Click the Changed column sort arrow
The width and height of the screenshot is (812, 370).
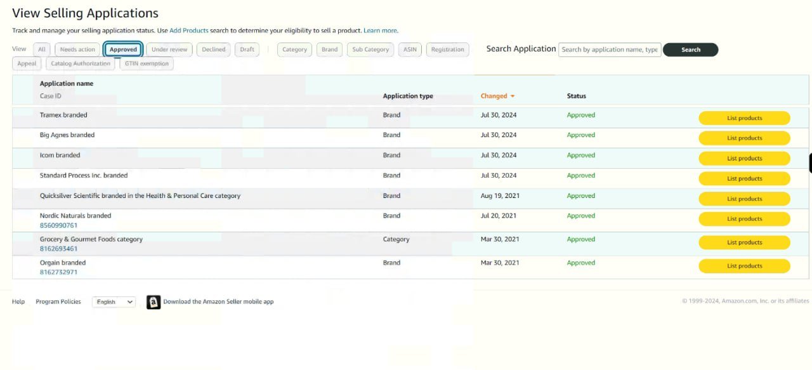point(513,96)
